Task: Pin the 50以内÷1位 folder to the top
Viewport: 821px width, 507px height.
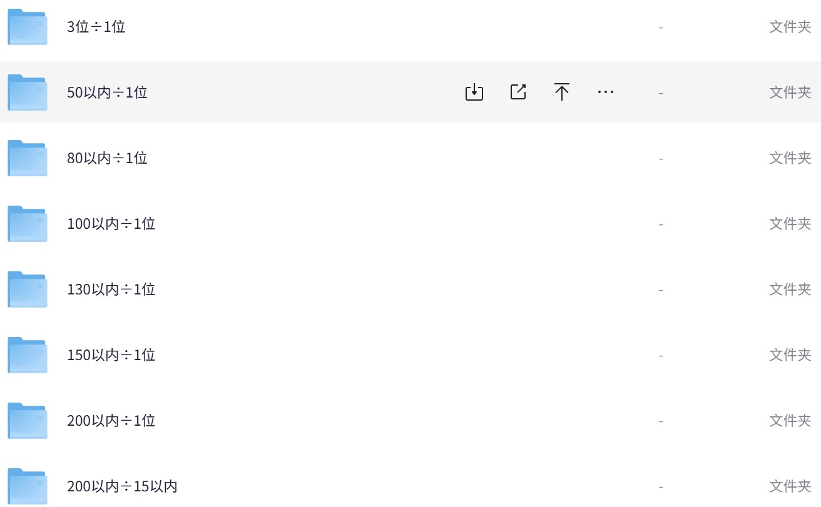Action: (x=562, y=93)
